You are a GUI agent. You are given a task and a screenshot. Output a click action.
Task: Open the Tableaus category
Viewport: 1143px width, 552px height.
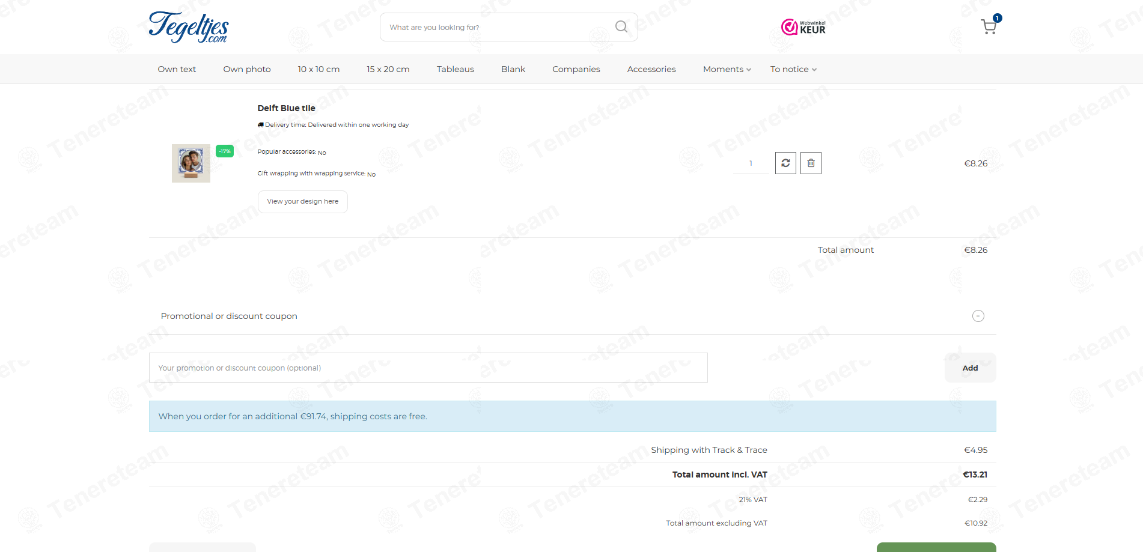point(456,69)
